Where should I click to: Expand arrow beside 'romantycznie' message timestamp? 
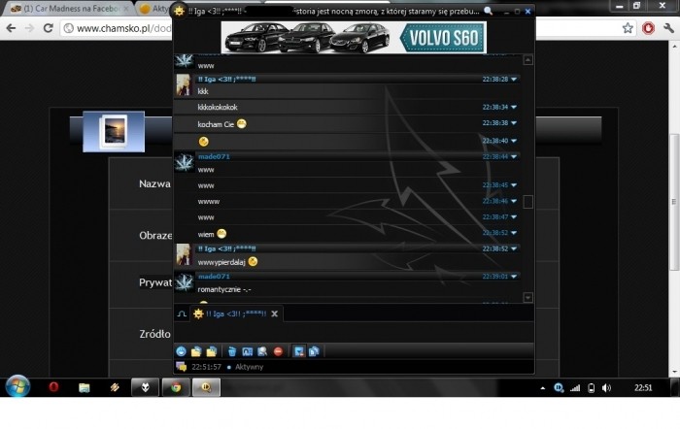514,277
